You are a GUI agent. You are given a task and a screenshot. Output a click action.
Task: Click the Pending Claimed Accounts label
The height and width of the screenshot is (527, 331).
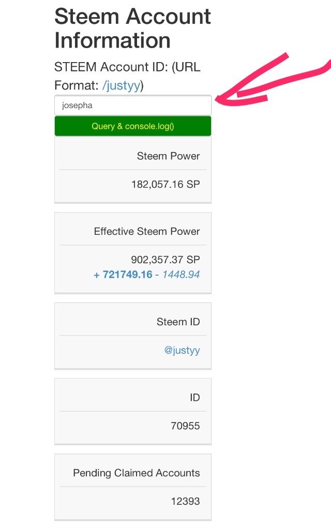click(136, 473)
